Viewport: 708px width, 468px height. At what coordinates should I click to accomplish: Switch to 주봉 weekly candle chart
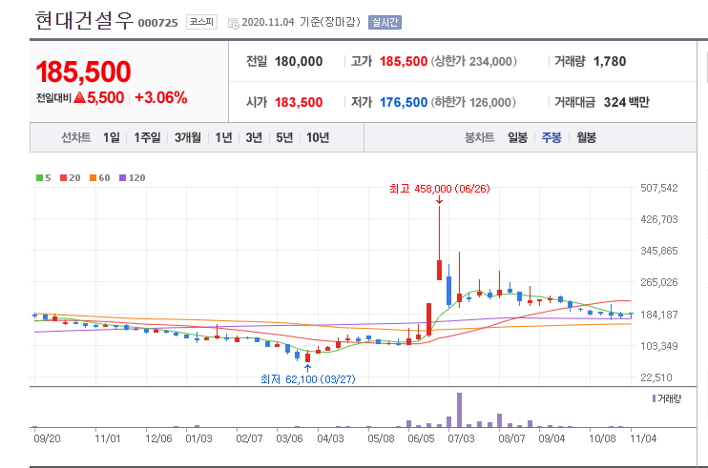[552, 137]
